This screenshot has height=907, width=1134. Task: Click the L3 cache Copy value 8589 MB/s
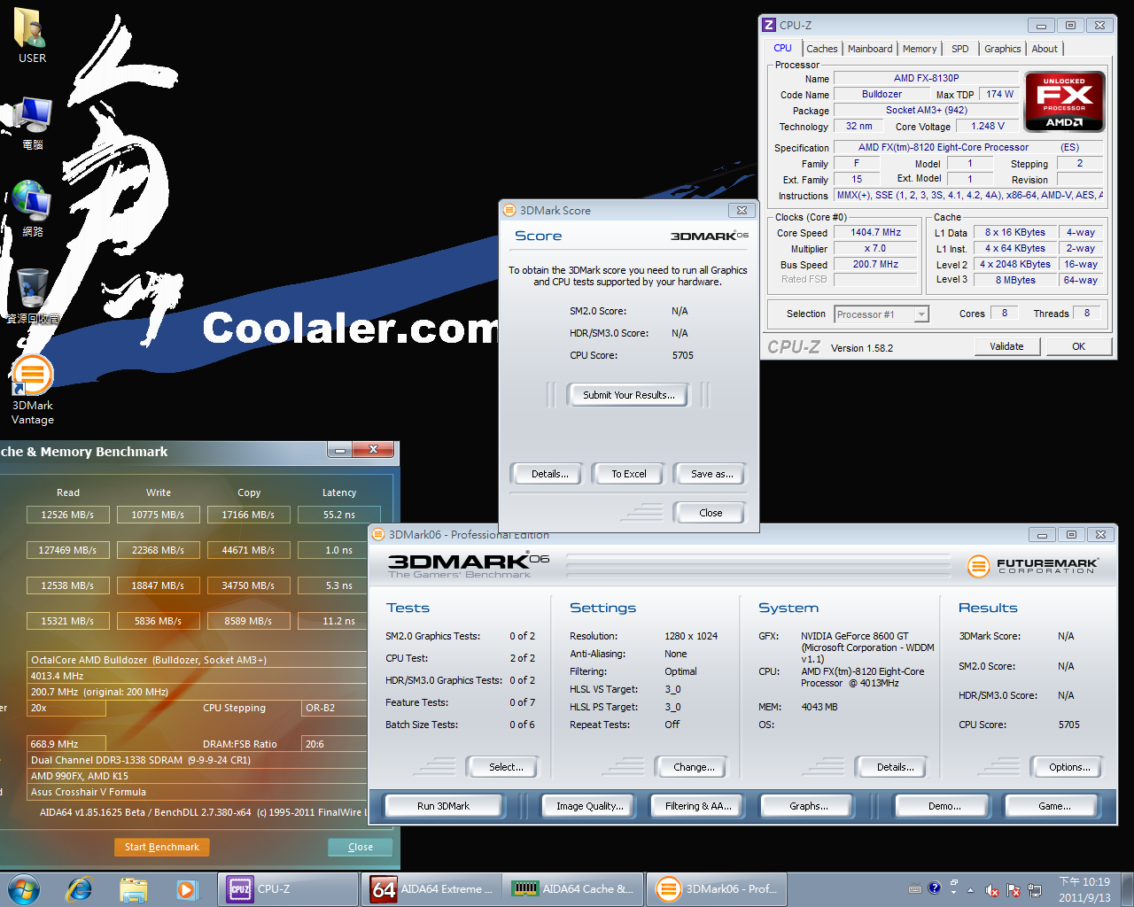(248, 620)
